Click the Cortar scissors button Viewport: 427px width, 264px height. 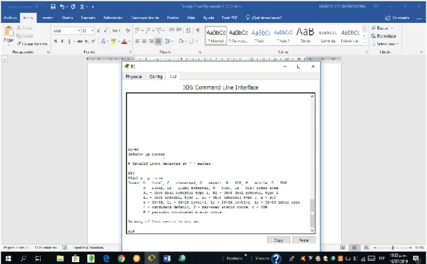pos(24,28)
